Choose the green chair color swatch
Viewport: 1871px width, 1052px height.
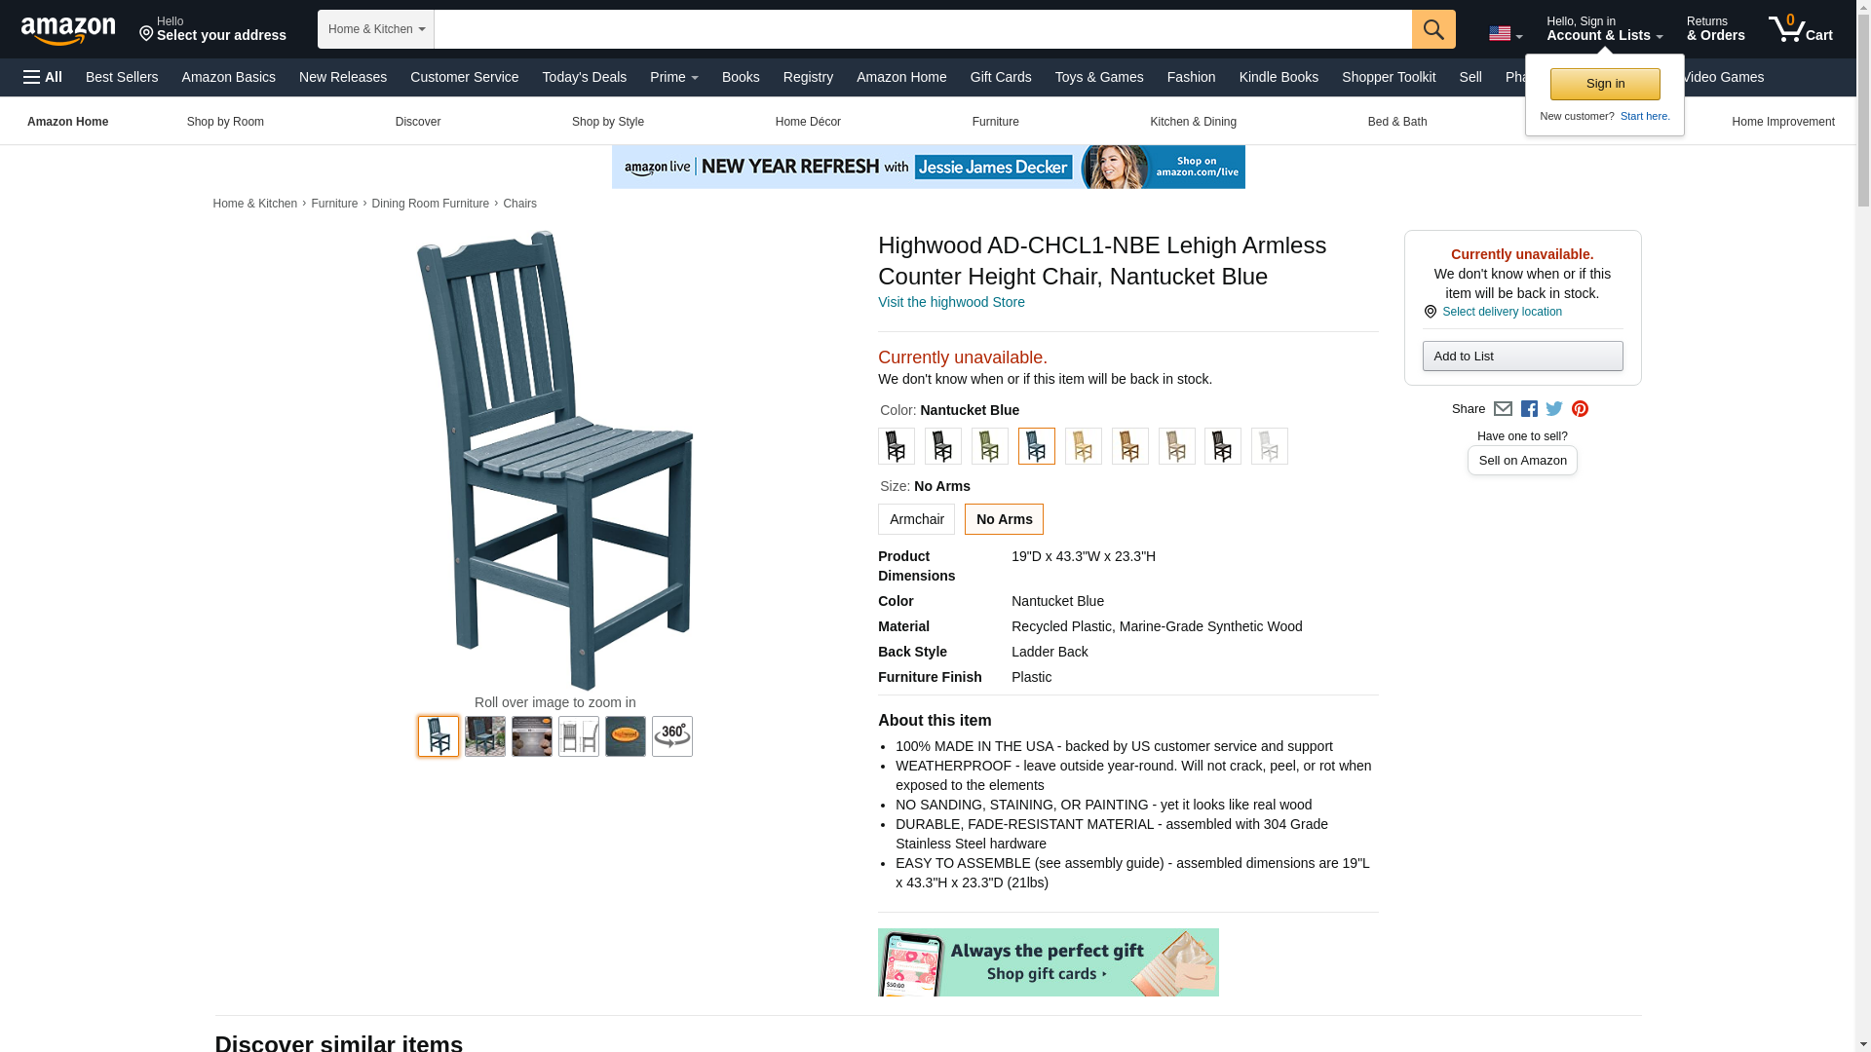[989, 446]
